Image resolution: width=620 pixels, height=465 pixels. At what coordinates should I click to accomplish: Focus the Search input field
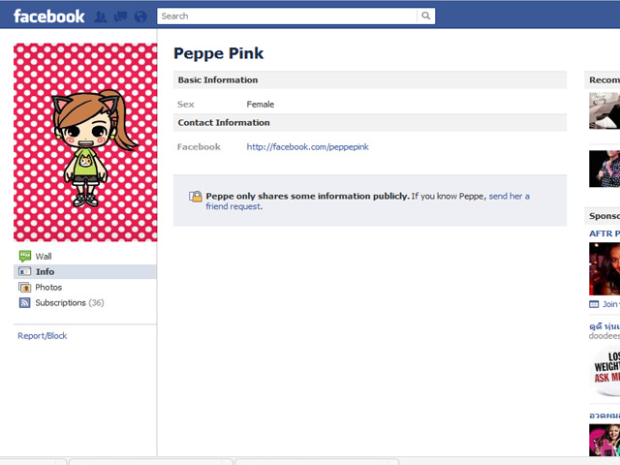[287, 15]
